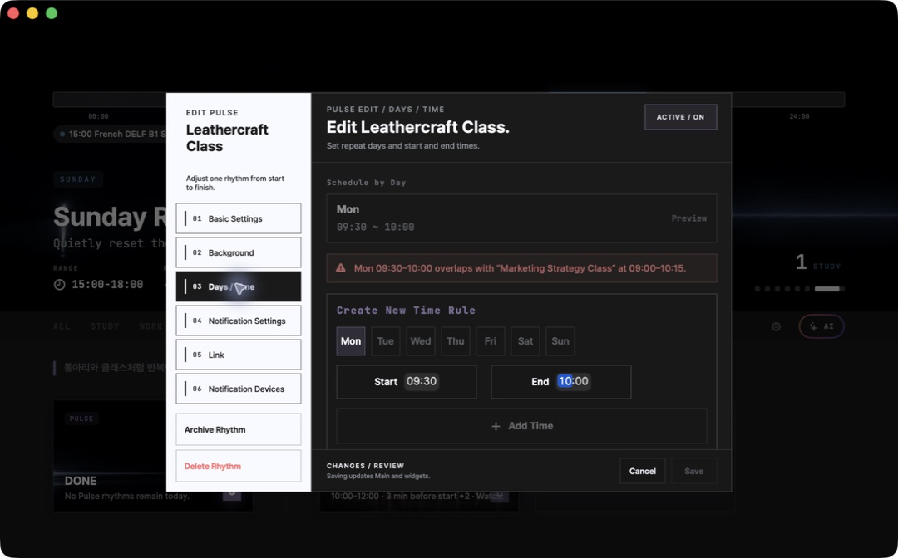Enable Fri in the day selector

coord(491,341)
